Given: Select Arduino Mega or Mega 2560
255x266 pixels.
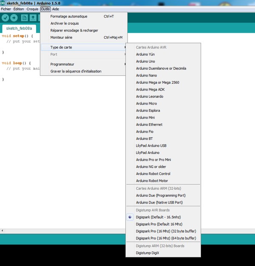Looking at the screenshot, I should point(163,82).
